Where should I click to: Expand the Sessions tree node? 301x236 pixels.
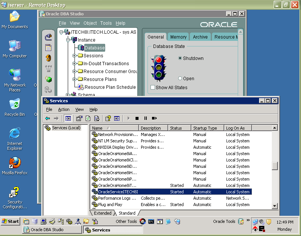pyautogui.click(x=75, y=56)
